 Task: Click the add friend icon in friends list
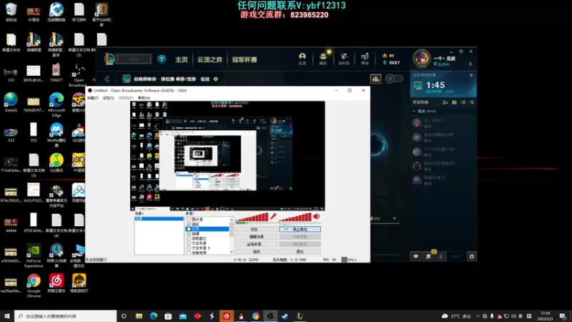click(x=445, y=102)
